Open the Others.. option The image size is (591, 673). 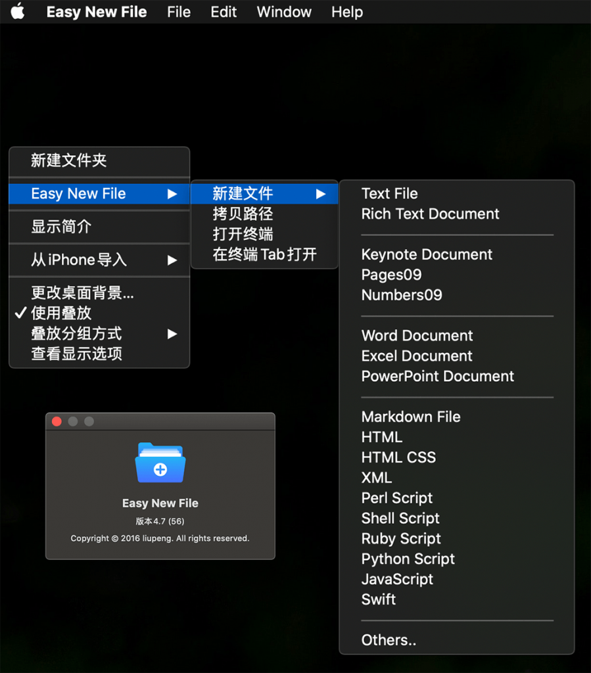click(457, 640)
